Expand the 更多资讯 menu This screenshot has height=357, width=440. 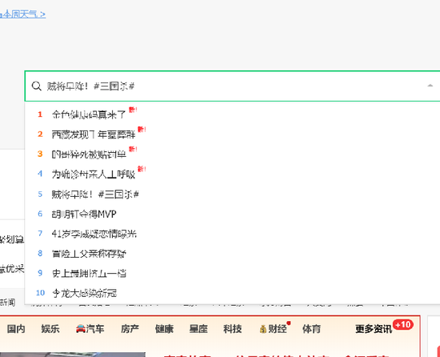pyautogui.click(x=374, y=329)
